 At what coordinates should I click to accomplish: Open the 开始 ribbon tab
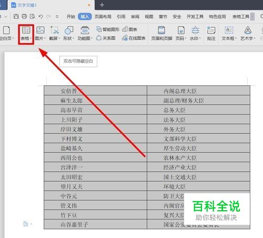point(70,17)
